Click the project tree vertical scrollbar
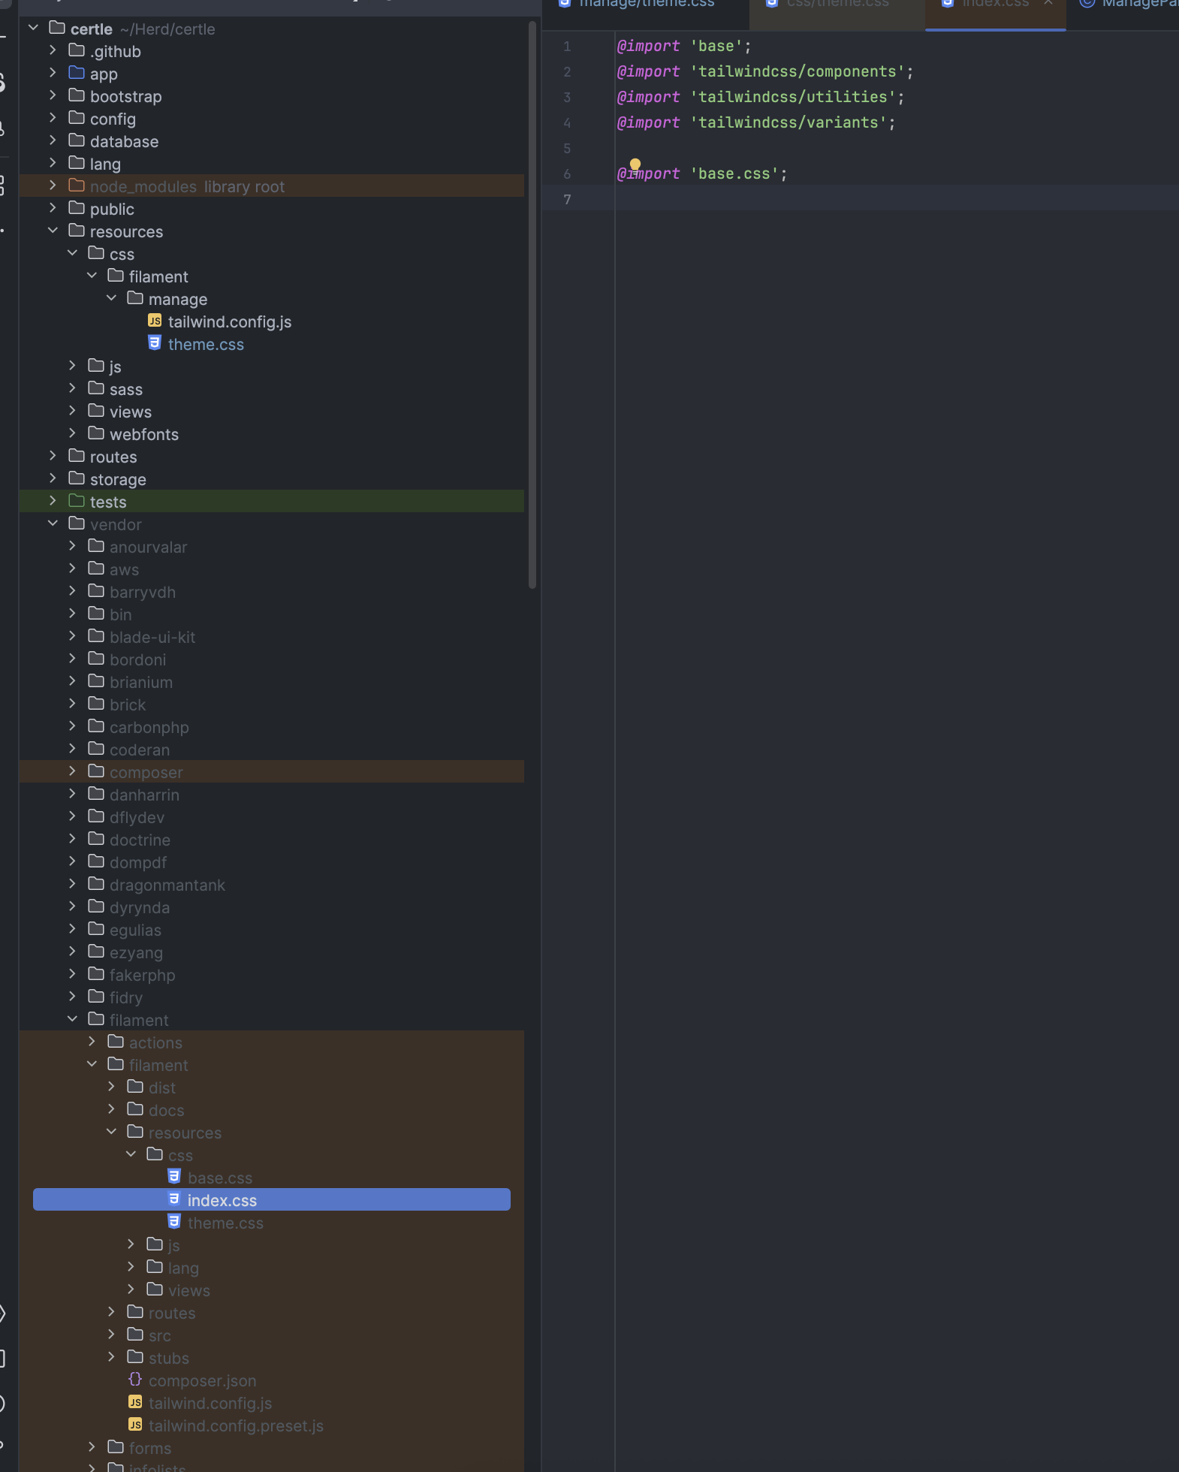Image resolution: width=1179 pixels, height=1472 pixels. (532, 304)
